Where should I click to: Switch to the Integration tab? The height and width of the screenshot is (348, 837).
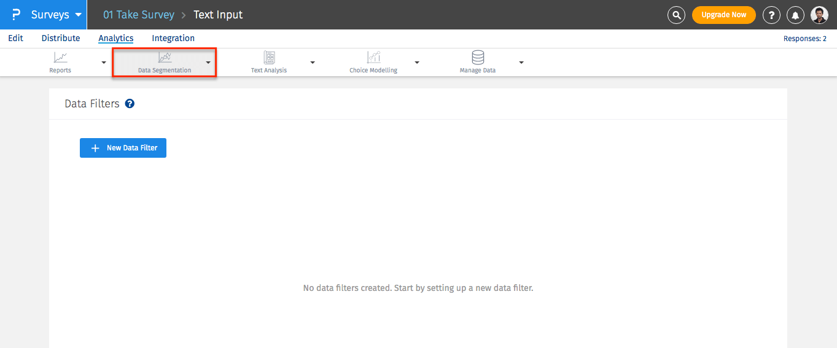coord(173,38)
